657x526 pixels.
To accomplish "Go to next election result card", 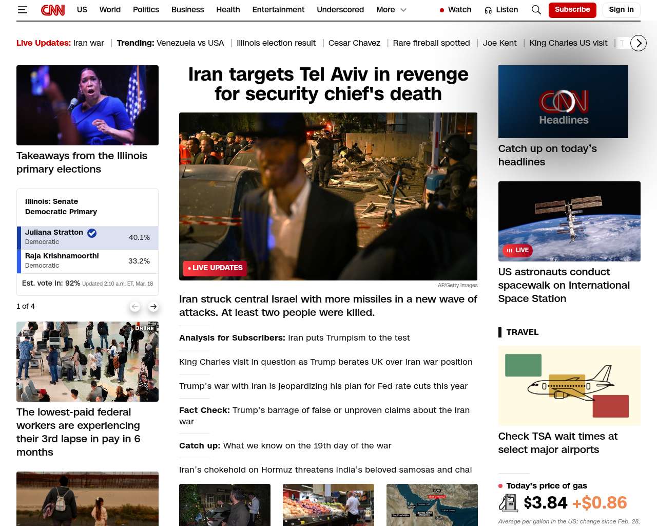I will tap(153, 307).
